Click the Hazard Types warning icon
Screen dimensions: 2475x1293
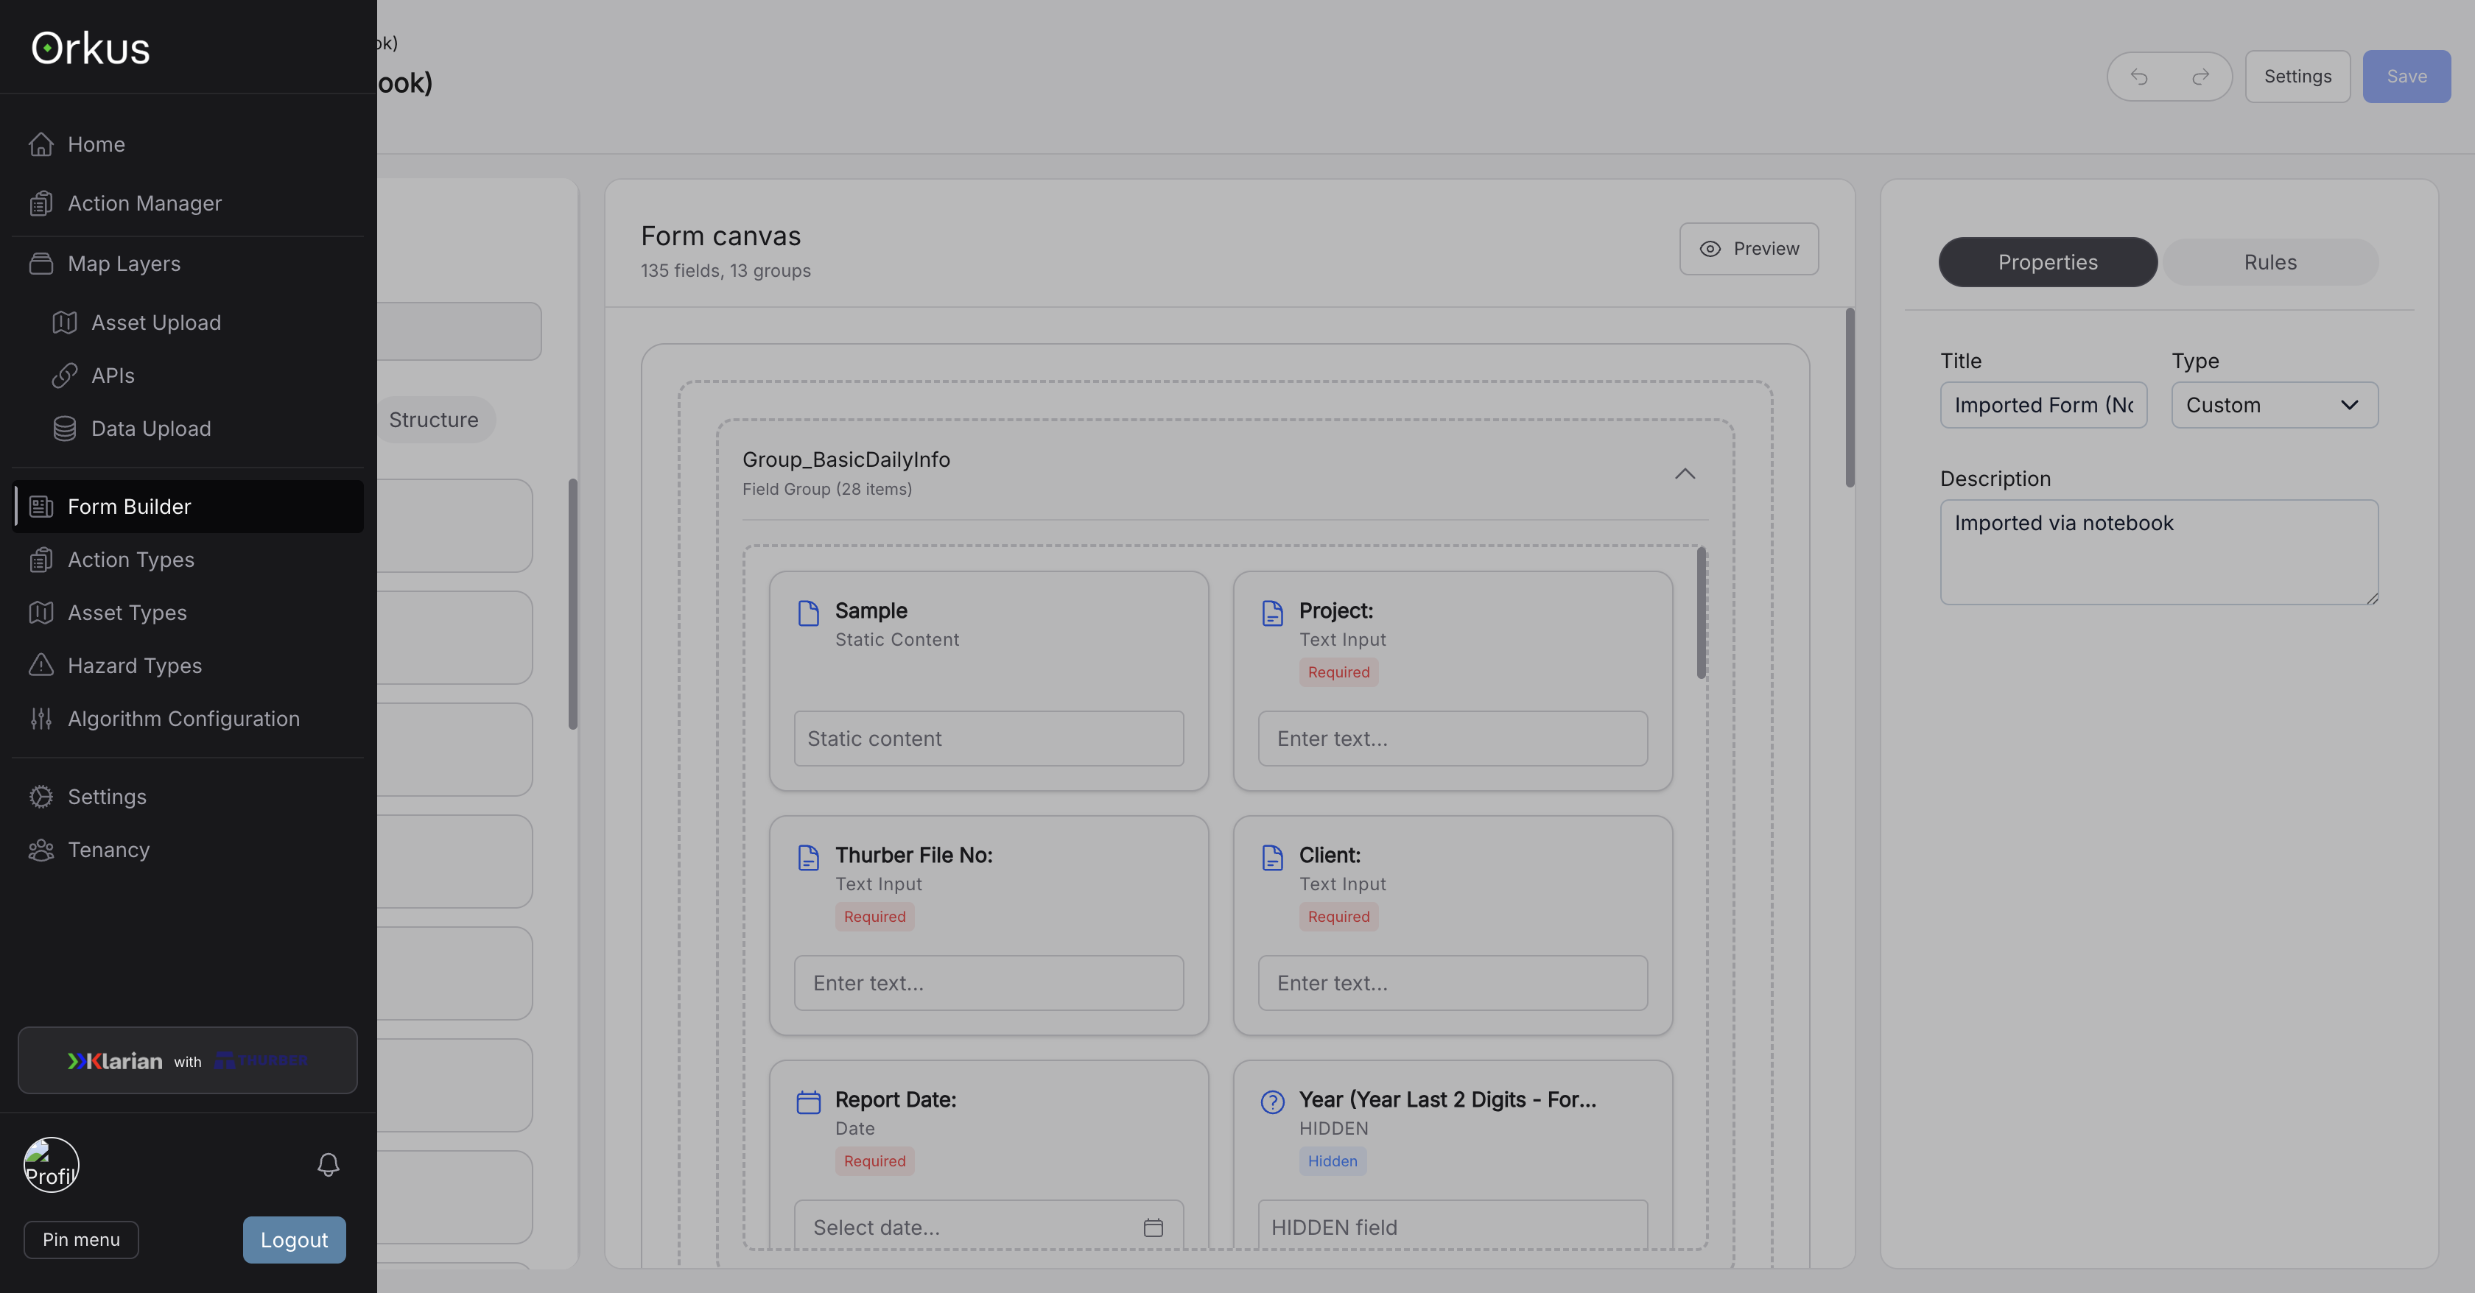pyautogui.click(x=41, y=665)
